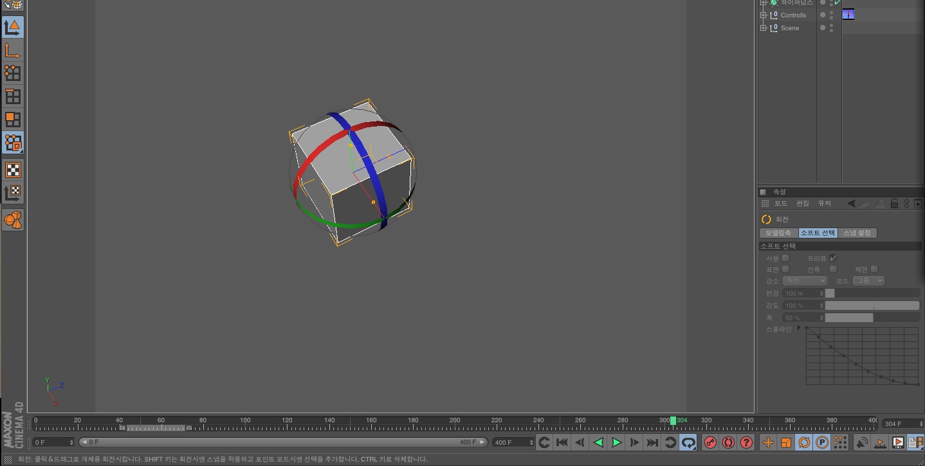Viewport: 925px width, 466px height.
Task: Select the Points mode icon in left toolbar
Action: click(x=12, y=73)
